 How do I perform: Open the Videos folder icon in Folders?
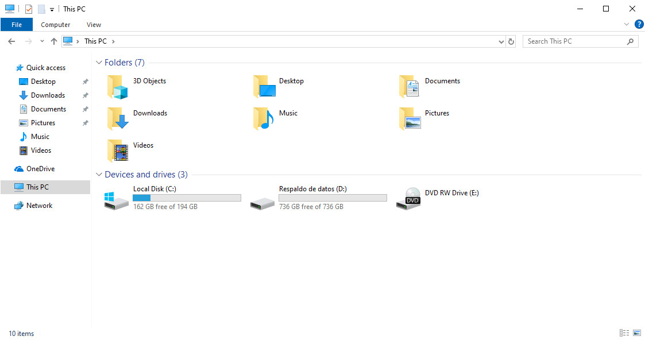pos(118,151)
